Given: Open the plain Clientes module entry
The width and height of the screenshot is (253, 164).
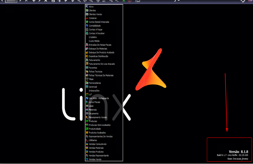Looking at the screenshot, I should coord(92,11).
